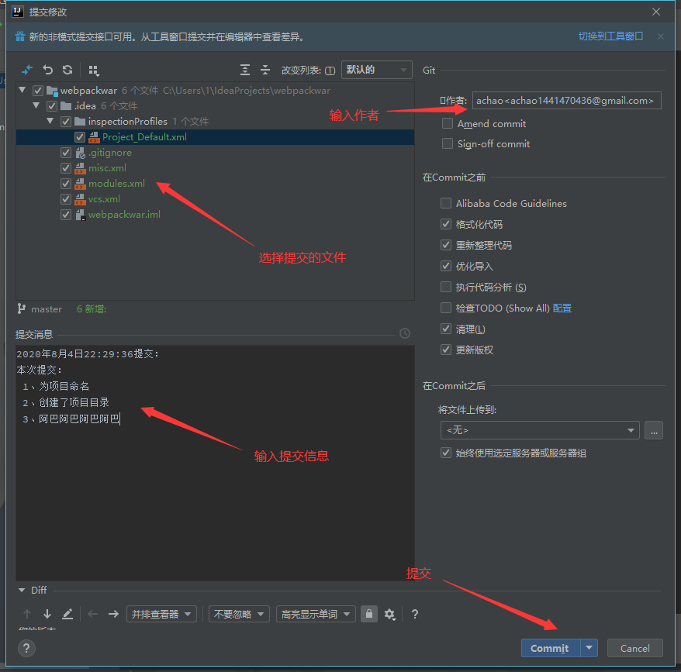681x672 pixels.
Task: Click the Collapse All icon
Action: (x=265, y=70)
